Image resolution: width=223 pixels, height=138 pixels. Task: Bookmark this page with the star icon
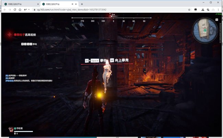coord(189,10)
